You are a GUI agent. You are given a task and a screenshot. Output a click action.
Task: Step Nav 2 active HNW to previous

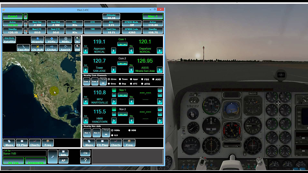[86, 121]
